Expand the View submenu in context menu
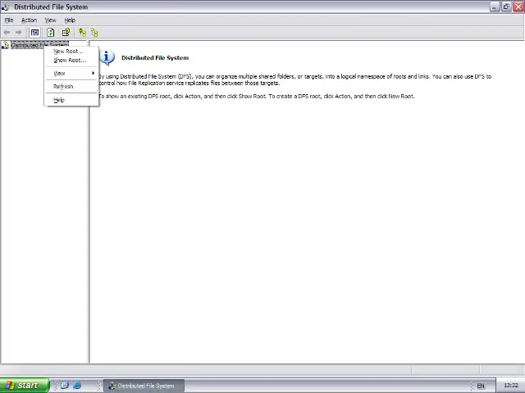The image size is (525, 393). (x=71, y=73)
